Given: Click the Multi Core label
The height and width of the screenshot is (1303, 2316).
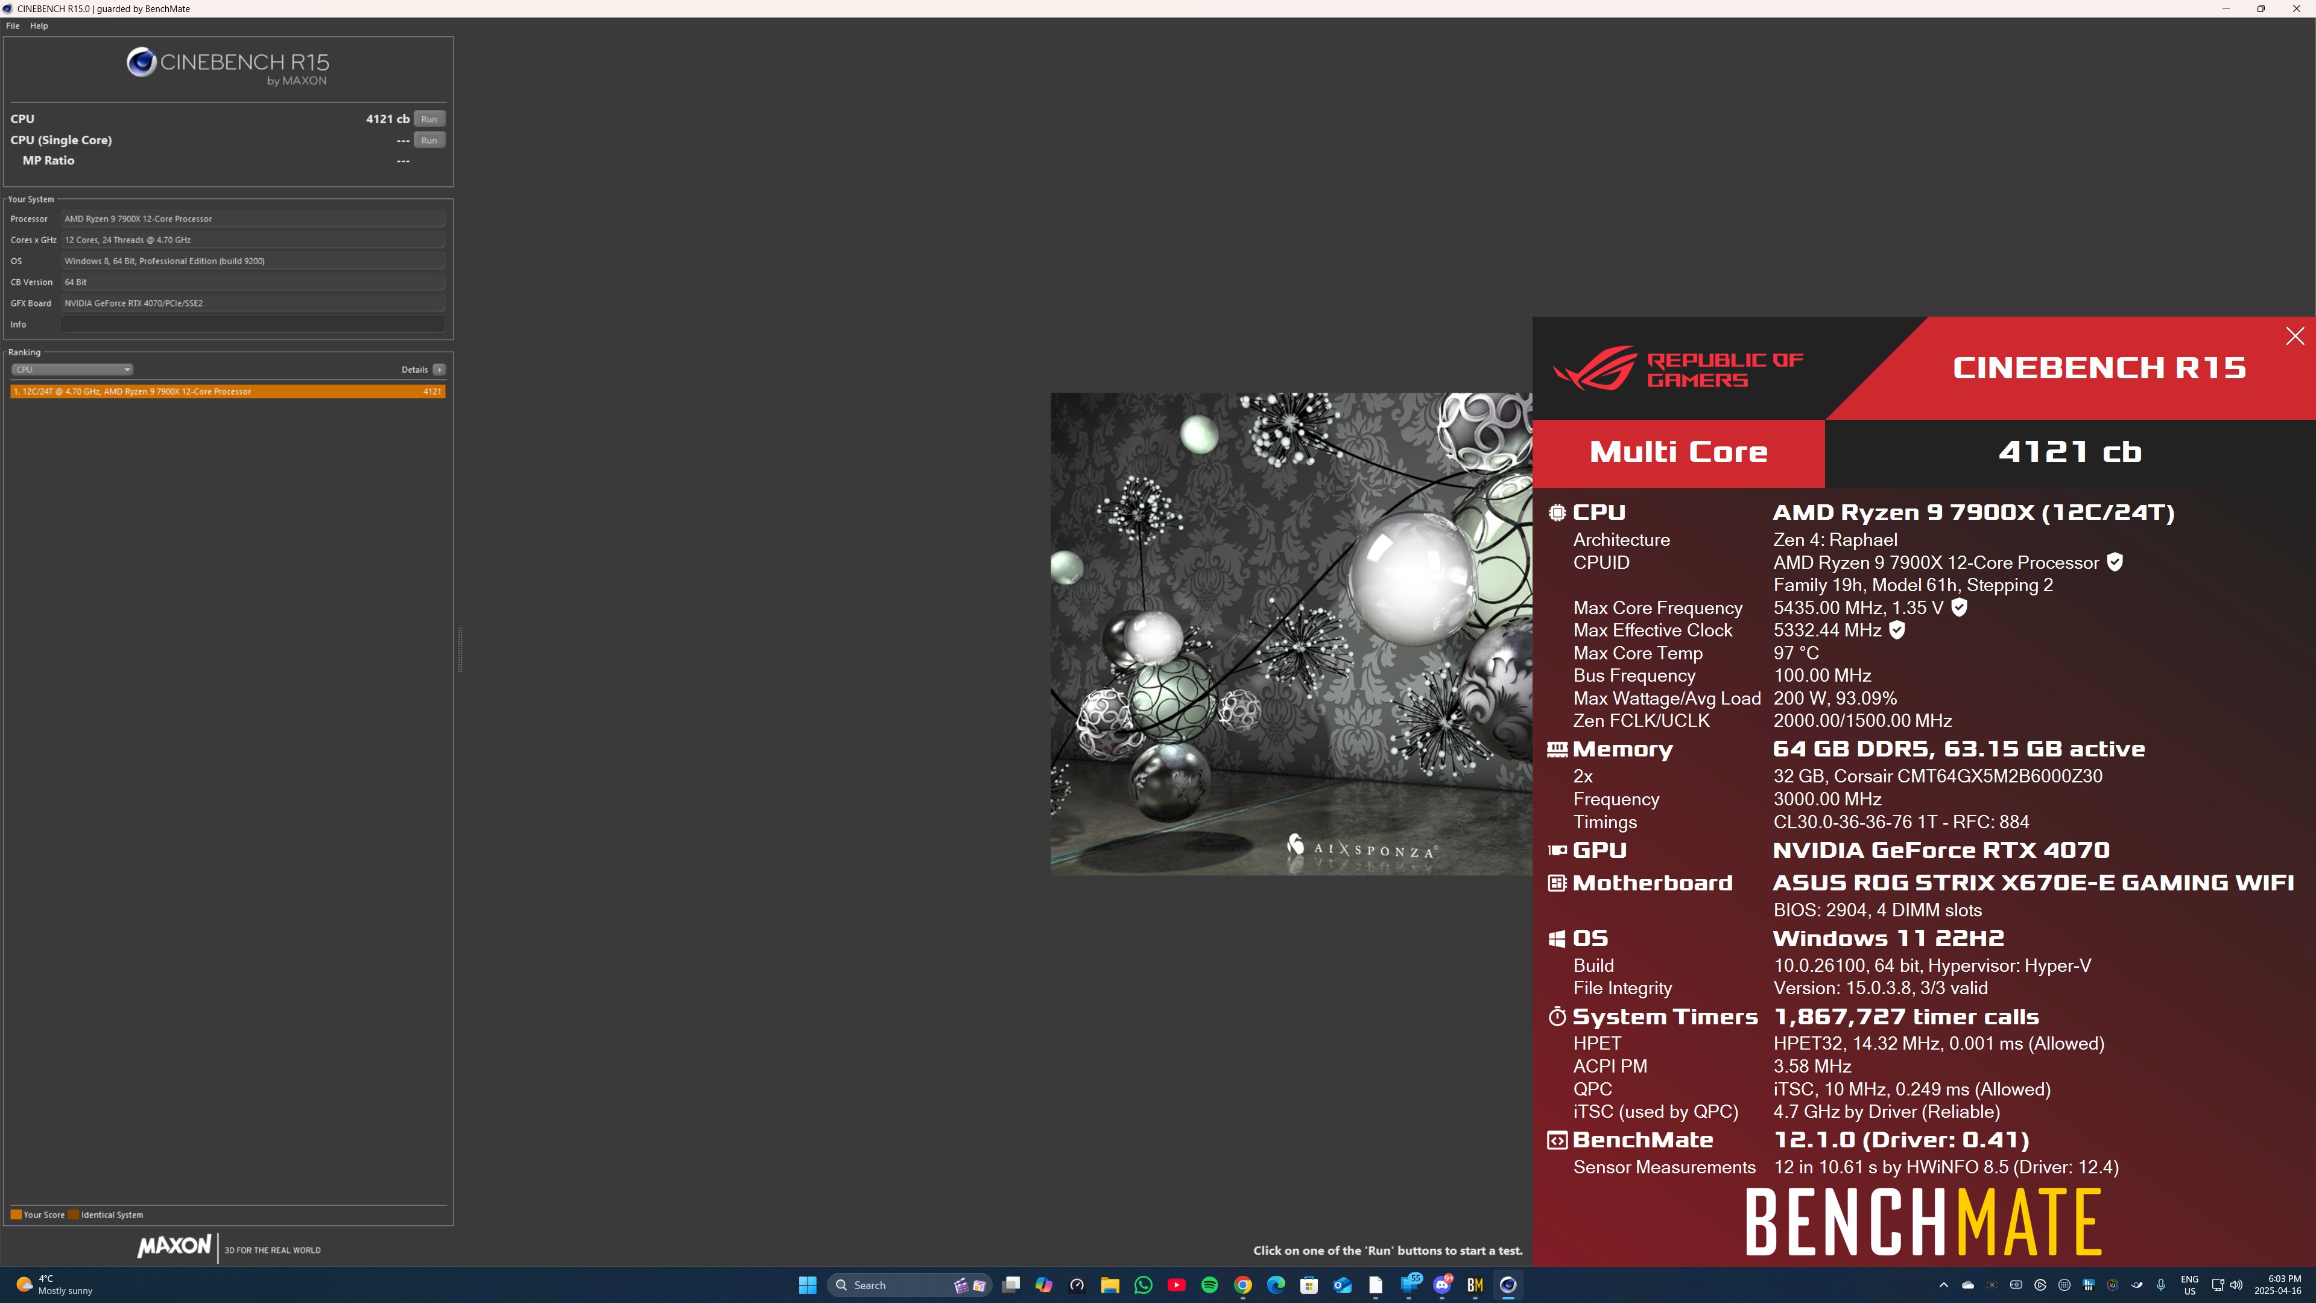Looking at the screenshot, I should click(x=1678, y=452).
